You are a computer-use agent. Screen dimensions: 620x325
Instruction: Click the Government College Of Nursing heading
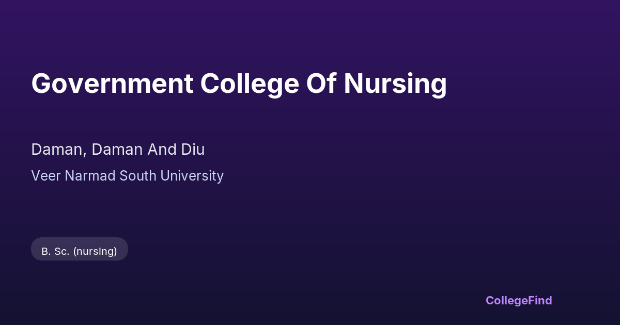(239, 84)
